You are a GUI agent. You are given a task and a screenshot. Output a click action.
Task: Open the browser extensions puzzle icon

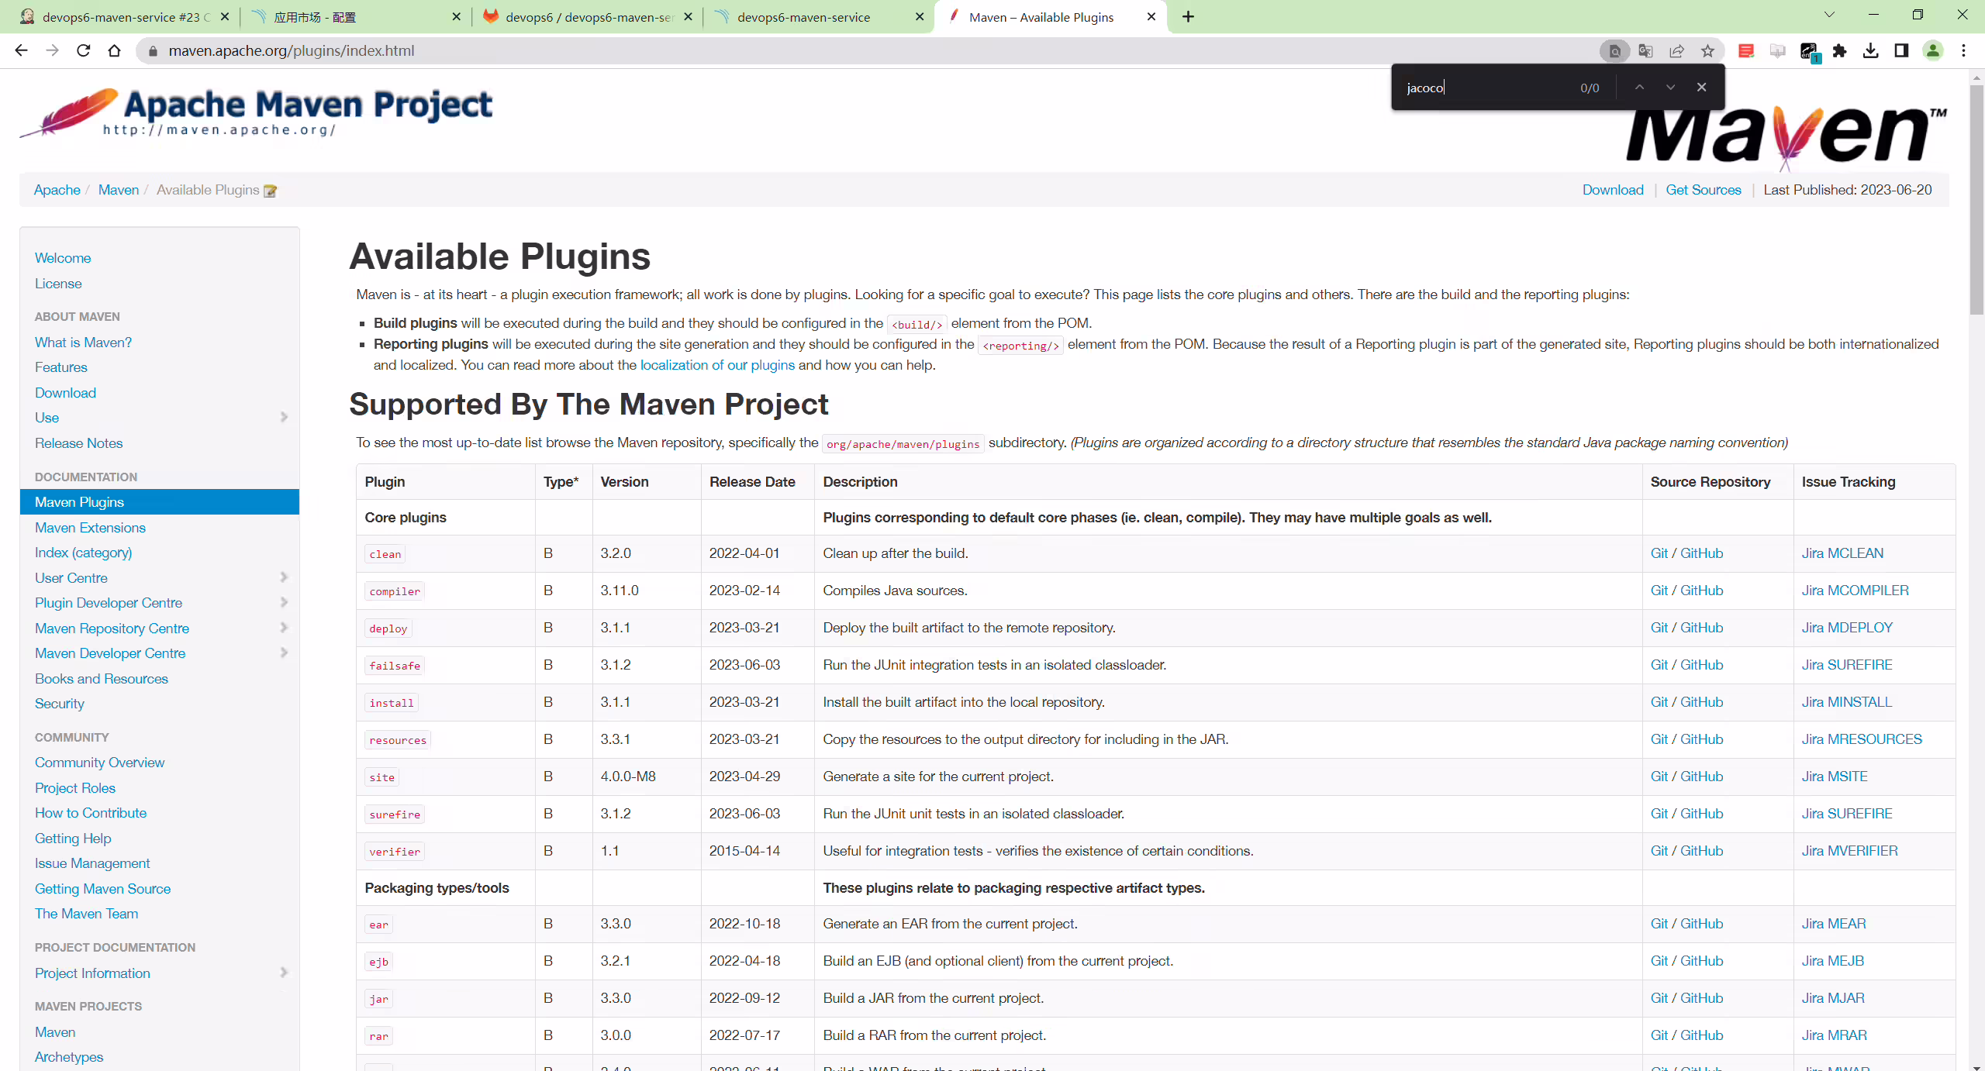point(1839,50)
